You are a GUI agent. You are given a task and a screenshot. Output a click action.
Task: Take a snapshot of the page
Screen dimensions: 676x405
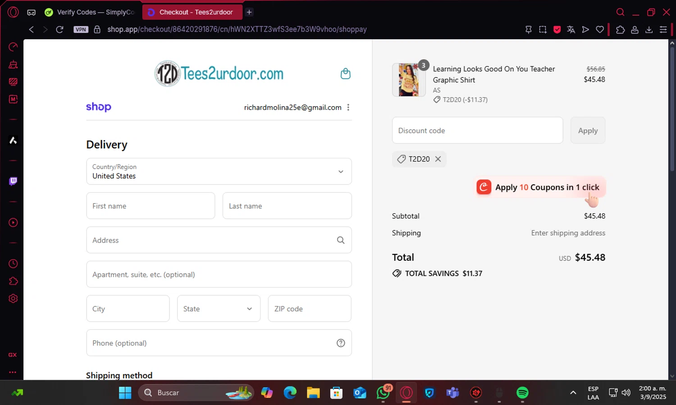tap(543, 29)
